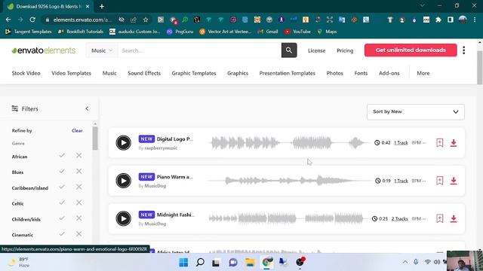Open raspberrymusic author page
The height and width of the screenshot is (271, 483).
161,148
